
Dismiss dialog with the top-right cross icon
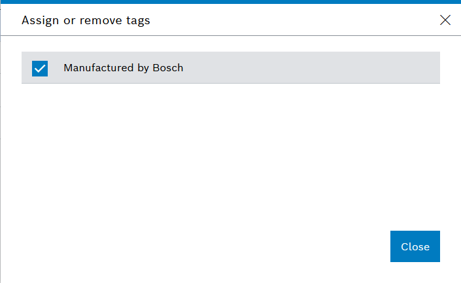pos(445,20)
